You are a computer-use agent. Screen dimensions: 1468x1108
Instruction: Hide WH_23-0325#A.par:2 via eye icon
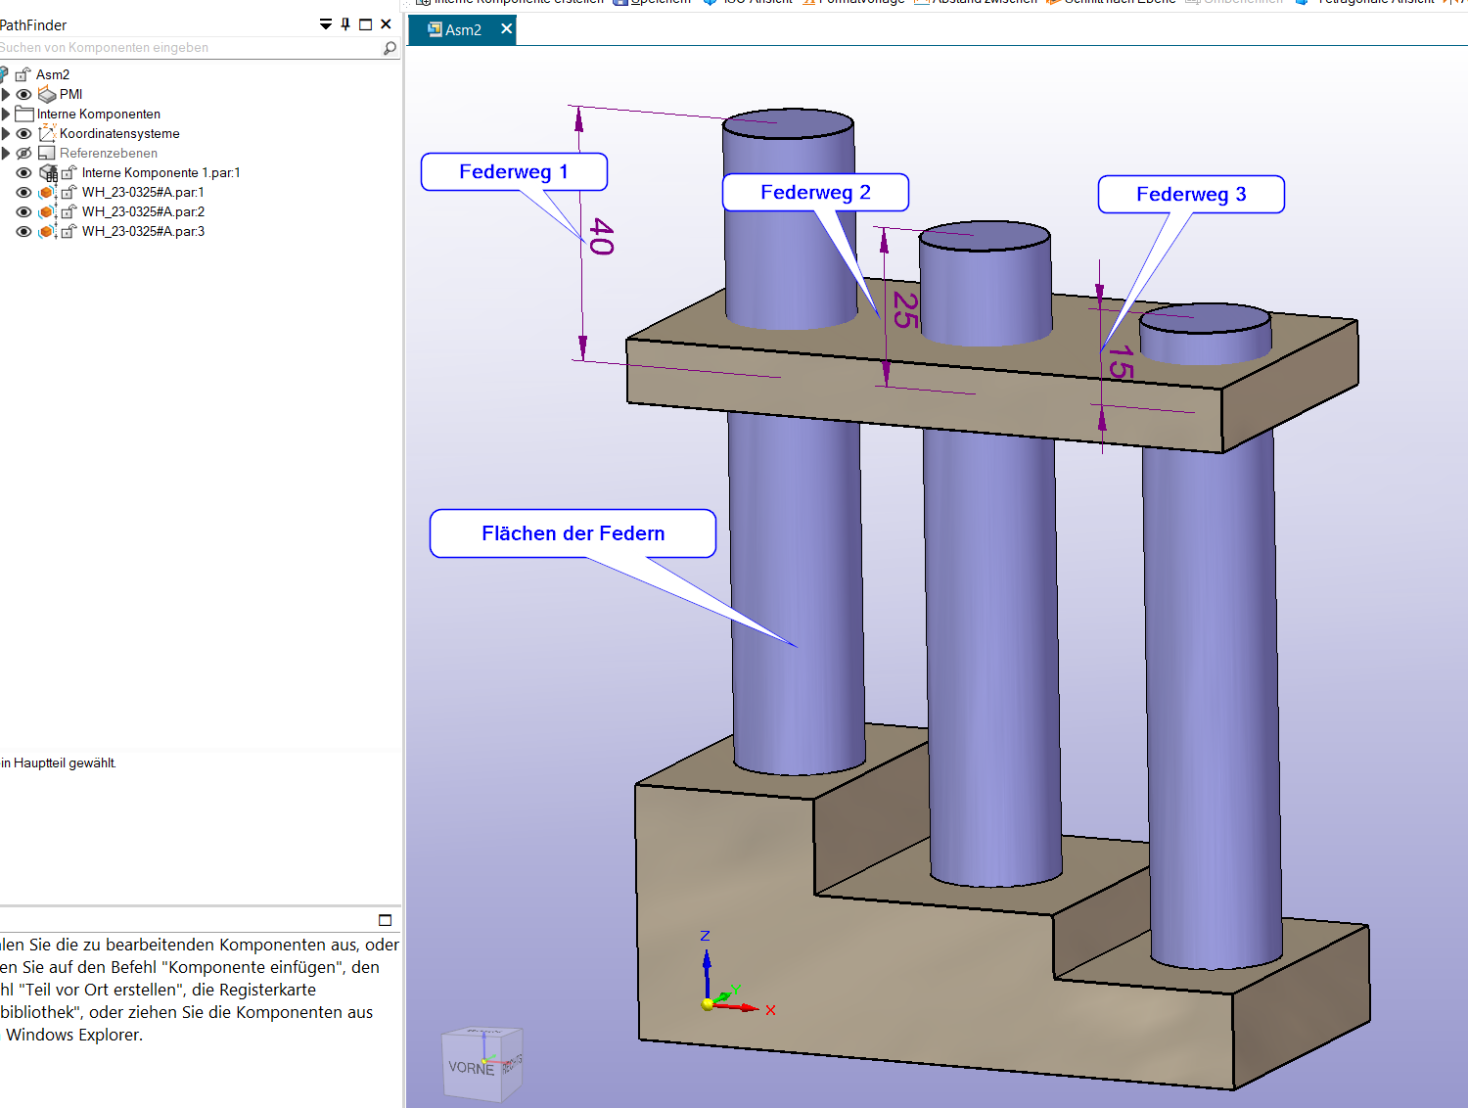click(23, 211)
